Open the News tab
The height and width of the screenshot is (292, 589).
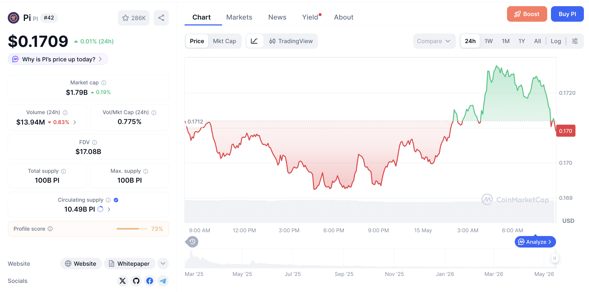click(277, 17)
